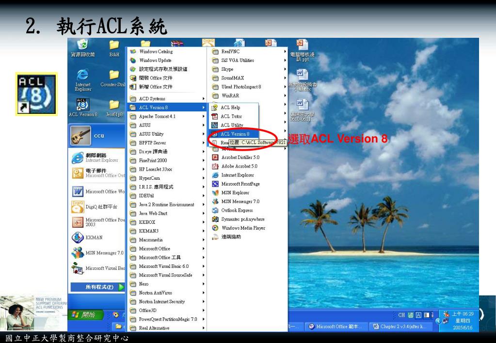The width and height of the screenshot is (496, 343).
Task: Expand Apache Tomcat 4.1 program group
Action: click(167, 116)
